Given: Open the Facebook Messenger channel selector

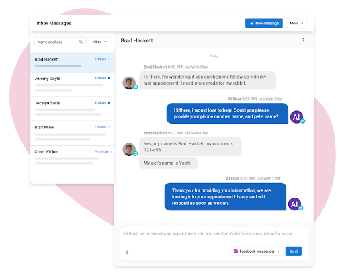Looking at the screenshot, I should [x=256, y=251].
